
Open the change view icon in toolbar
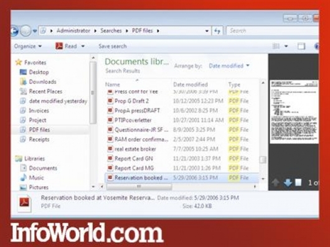(276, 46)
